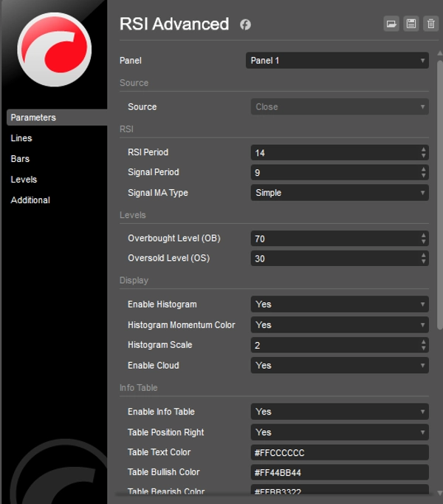Select the Parameters tab

(57, 118)
